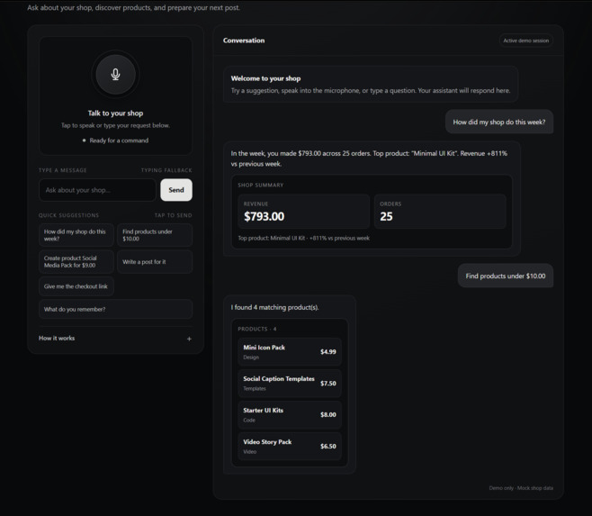Click the $8.00 price
The width and height of the screenshot is (592, 516).
pyautogui.click(x=328, y=414)
